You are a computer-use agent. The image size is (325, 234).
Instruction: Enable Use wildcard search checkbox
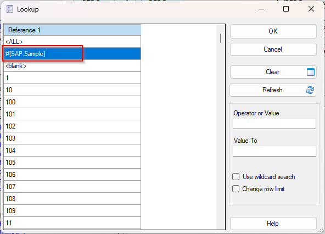236,177
